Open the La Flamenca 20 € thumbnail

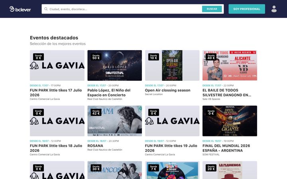(230, 170)
